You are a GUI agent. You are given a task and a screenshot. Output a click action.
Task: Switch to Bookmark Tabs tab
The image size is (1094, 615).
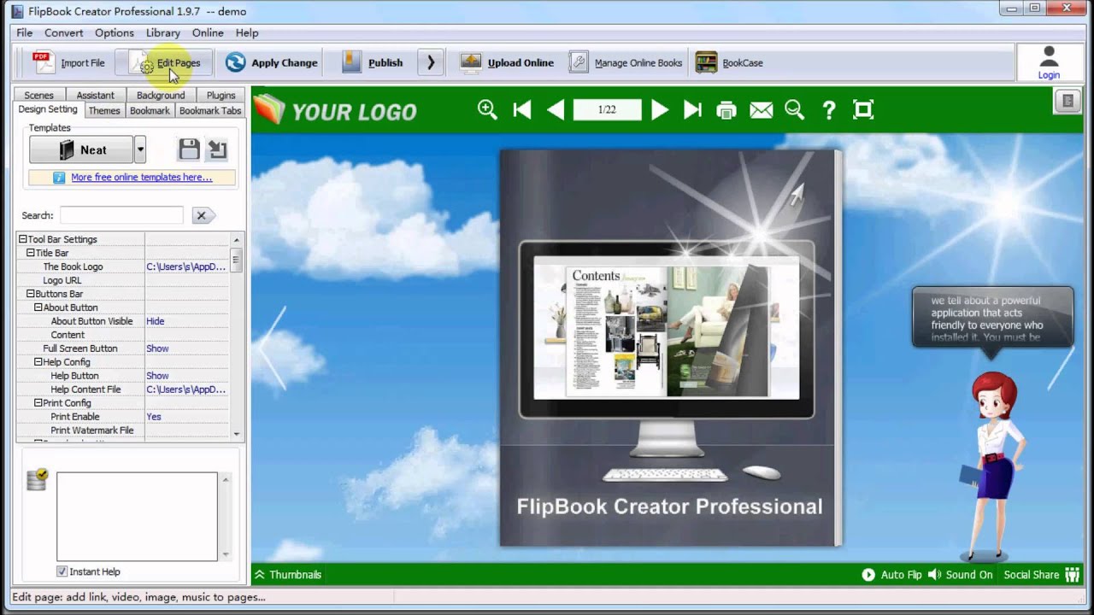(210, 110)
